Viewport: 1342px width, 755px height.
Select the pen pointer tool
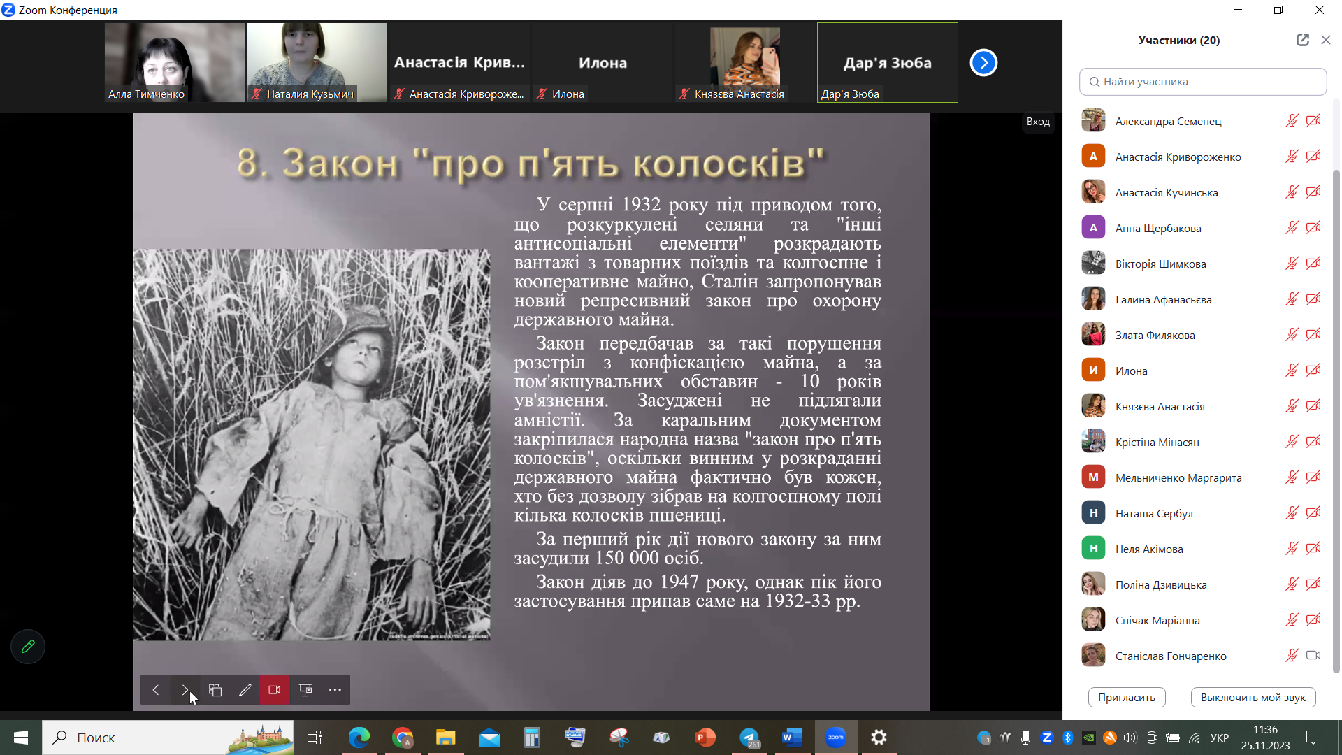point(245,690)
